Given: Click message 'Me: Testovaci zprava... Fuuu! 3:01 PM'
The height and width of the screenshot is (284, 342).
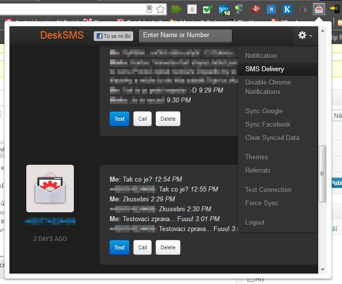Looking at the screenshot, I should tap(165, 219).
